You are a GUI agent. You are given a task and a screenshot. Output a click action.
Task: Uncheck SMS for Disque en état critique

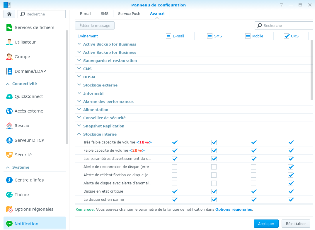click(214, 191)
